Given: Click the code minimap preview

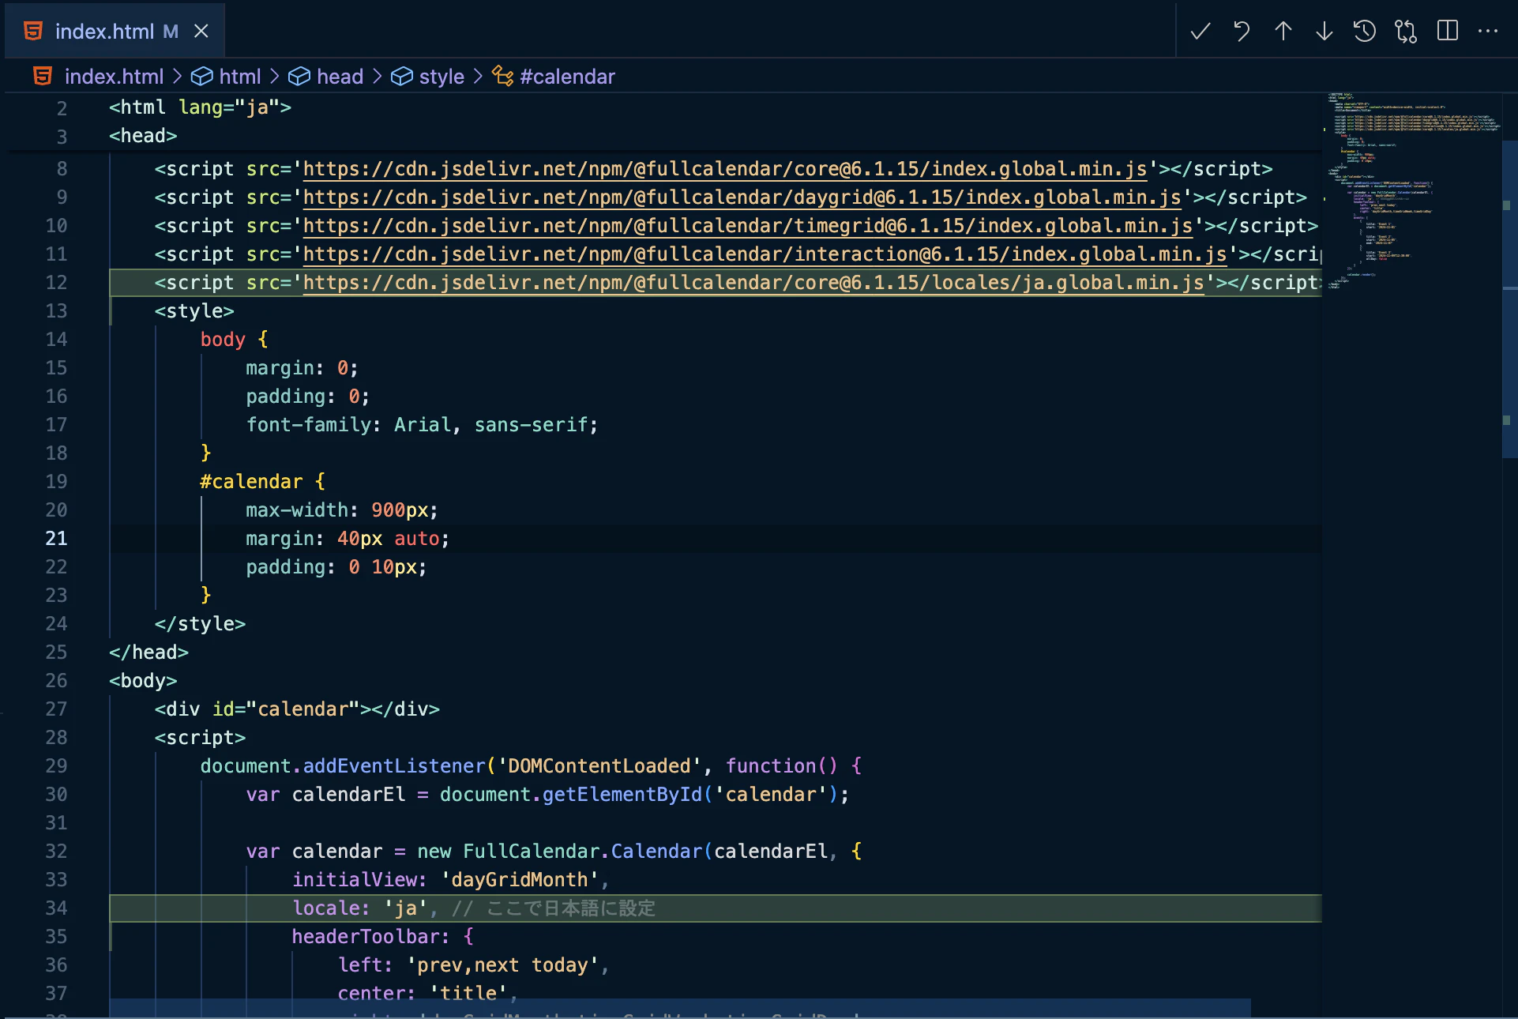Looking at the screenshot, I should (x=1412, y=190).
